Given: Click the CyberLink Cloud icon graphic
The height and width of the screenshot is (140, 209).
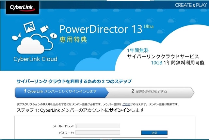Looking at the screenshot, I should pos(35,44).
